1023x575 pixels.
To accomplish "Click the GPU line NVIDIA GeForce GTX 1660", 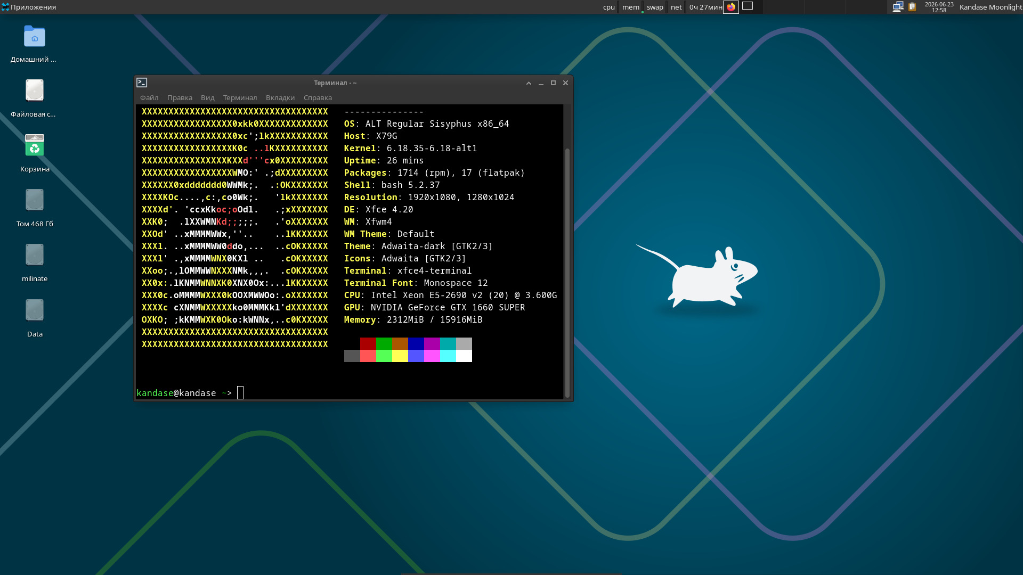I will [434, 307].
